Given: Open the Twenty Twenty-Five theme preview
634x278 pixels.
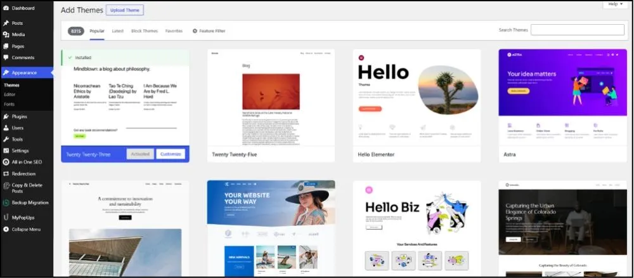Looking at the screenshot, I should 271,98.
